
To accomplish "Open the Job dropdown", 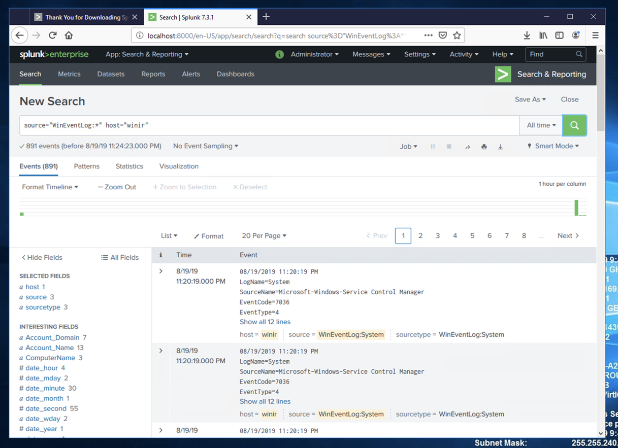I will tap(408, 146).
